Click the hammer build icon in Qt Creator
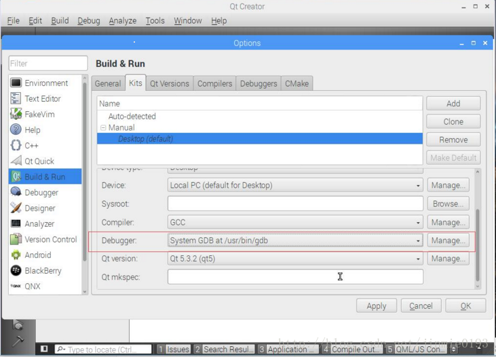496x357 pixels. (x=18, y=341)
